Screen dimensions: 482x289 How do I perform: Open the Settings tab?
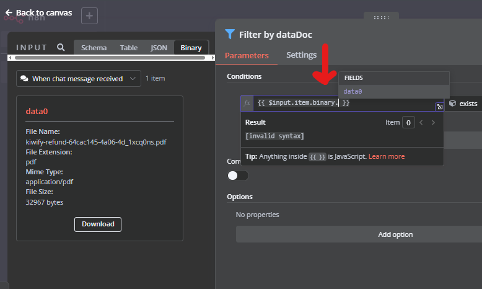pos(301,55)
